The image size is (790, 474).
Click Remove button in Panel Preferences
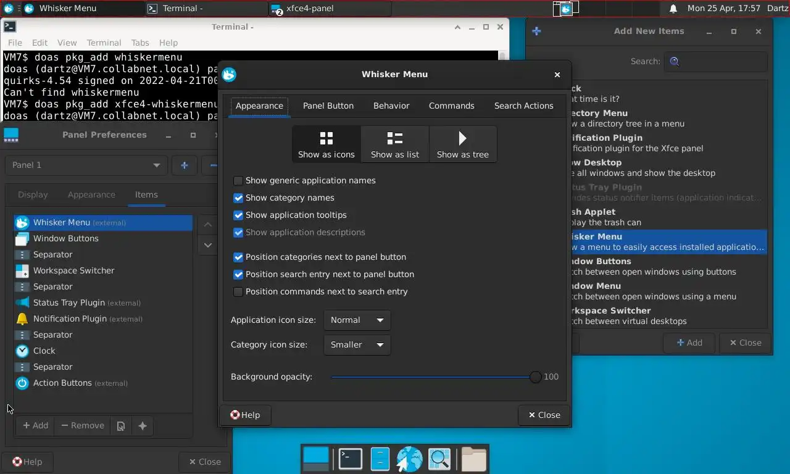pos(82,425)
